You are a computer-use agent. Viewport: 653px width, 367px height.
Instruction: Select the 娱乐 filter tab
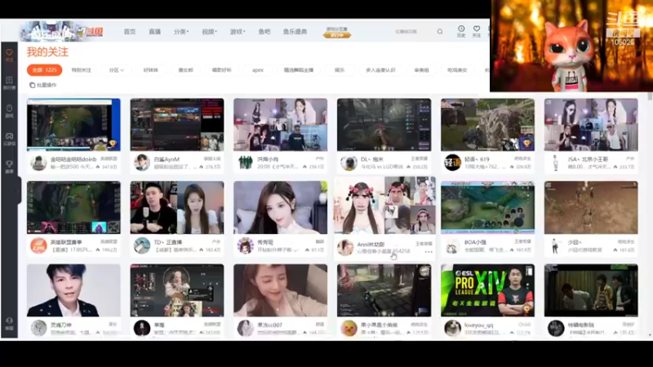(x=340, y=70)
